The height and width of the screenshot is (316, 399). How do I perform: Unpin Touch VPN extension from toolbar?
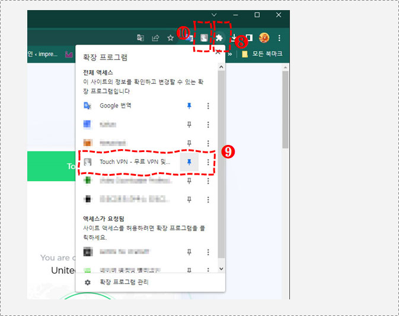tap(189, 162)
